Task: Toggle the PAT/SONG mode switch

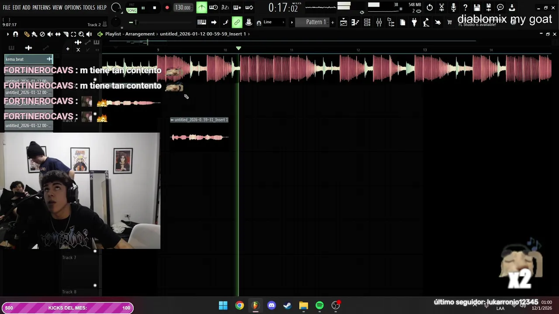Action: click(131, 8)
